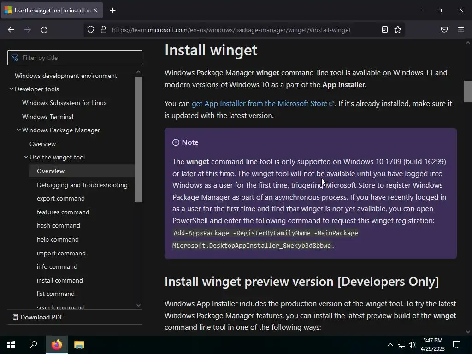Screen dimensions: 472x354
Task: Open Debugging and troubleshooting
Action: pyautogui.click(x=82, y=185)
